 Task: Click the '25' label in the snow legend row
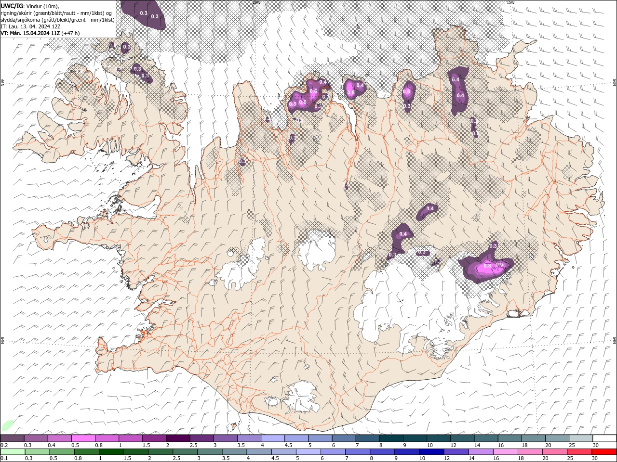(x=572, y=445)
